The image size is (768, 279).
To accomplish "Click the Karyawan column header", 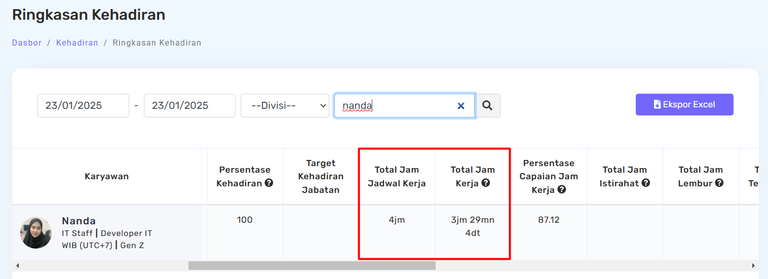I will point(106,176).
